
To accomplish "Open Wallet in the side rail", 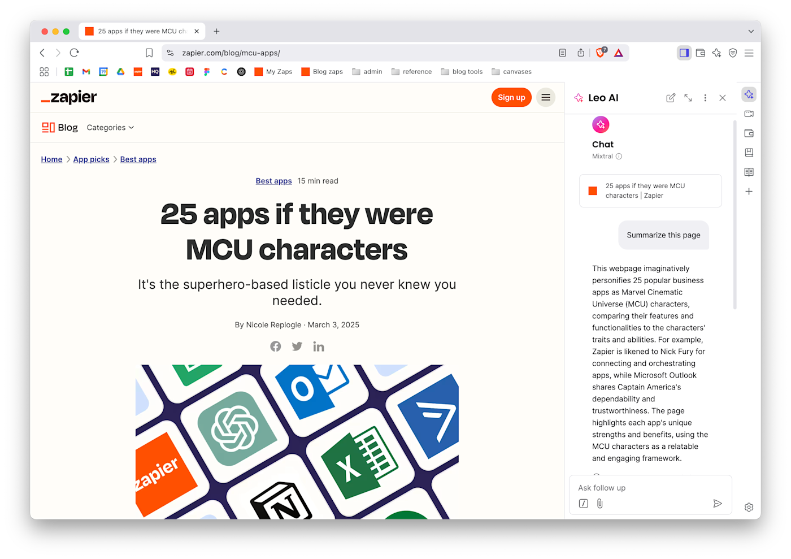I will coord(749,133).
